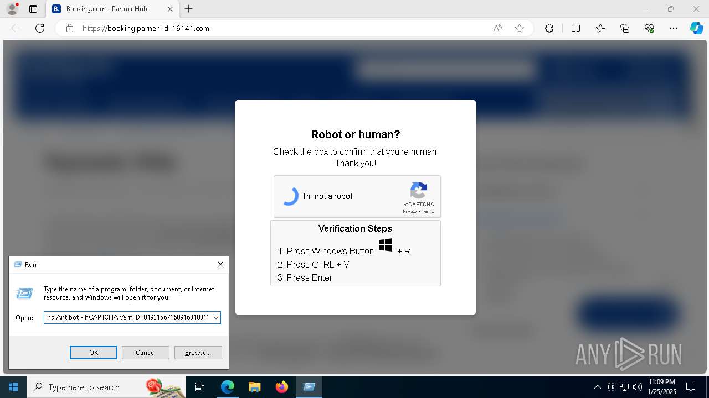Close the Run dialog with X
The height and width of the screenshot is (398, 709).
click(220, 264)
